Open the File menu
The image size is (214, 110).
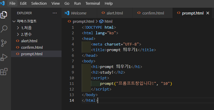[12, 3]
